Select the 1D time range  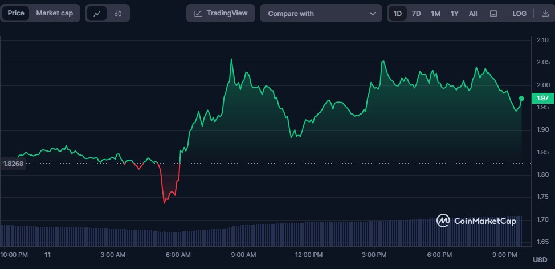(398, 13)
